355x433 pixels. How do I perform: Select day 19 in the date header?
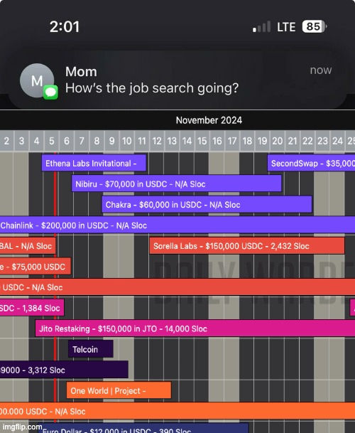[262, 141]
